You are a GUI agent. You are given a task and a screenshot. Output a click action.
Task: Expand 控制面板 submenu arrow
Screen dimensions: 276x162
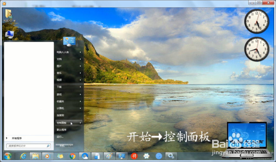point(80,123)
